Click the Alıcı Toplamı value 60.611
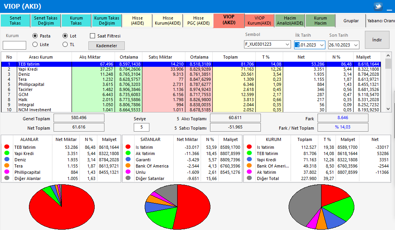 235,118
